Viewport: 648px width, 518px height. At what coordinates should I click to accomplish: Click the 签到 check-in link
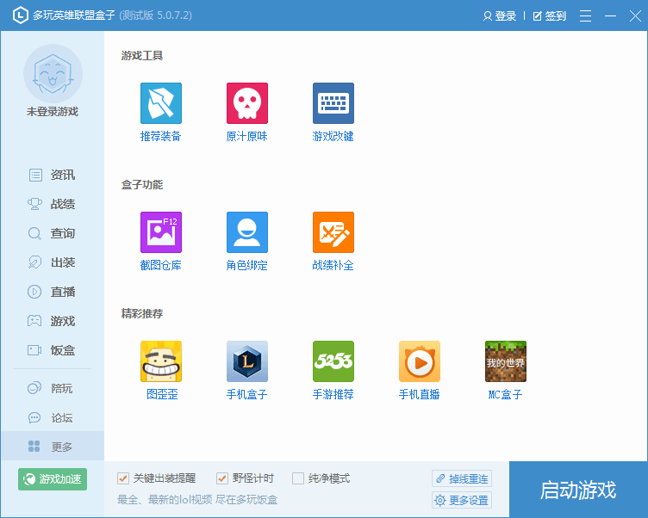[x=550, y=16]
